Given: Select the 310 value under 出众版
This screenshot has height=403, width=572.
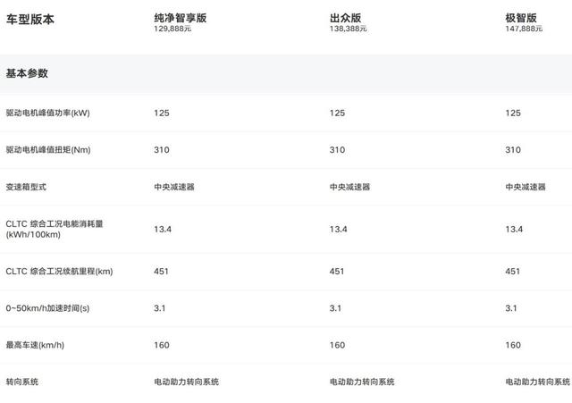Looking at the screenshot, I should 338,150.
